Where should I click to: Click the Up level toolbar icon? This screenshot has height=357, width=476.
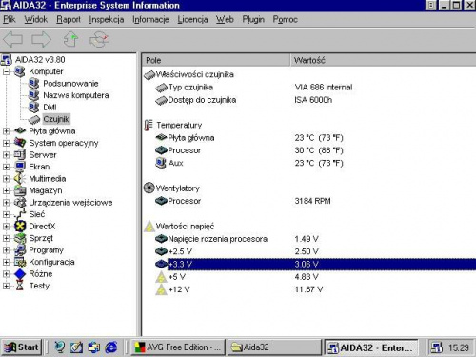pyautogui.click(x=70, y=39)
